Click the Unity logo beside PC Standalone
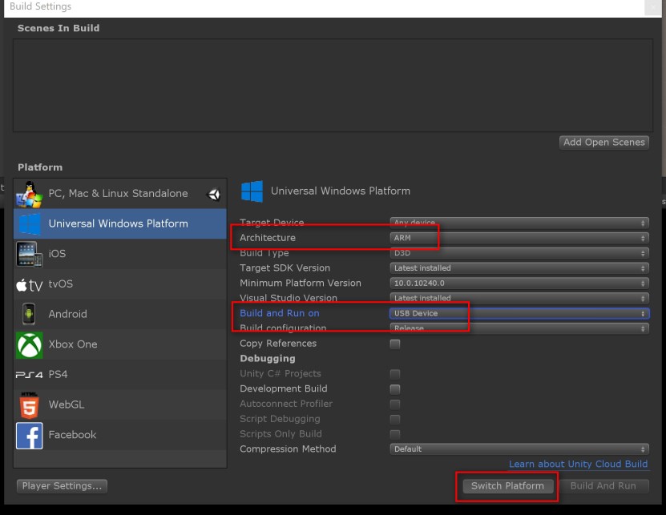This screenshot has width=666, height=515. pos(213,195)
